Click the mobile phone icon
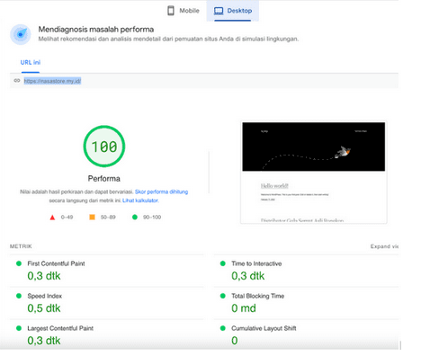Image resolution: width=421 pixels, height=356 pixels. pos(171,11)
